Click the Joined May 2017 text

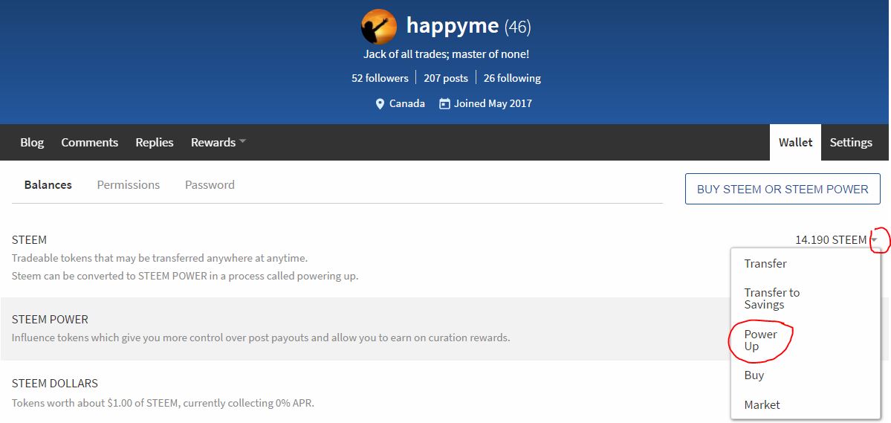[493, 103]
